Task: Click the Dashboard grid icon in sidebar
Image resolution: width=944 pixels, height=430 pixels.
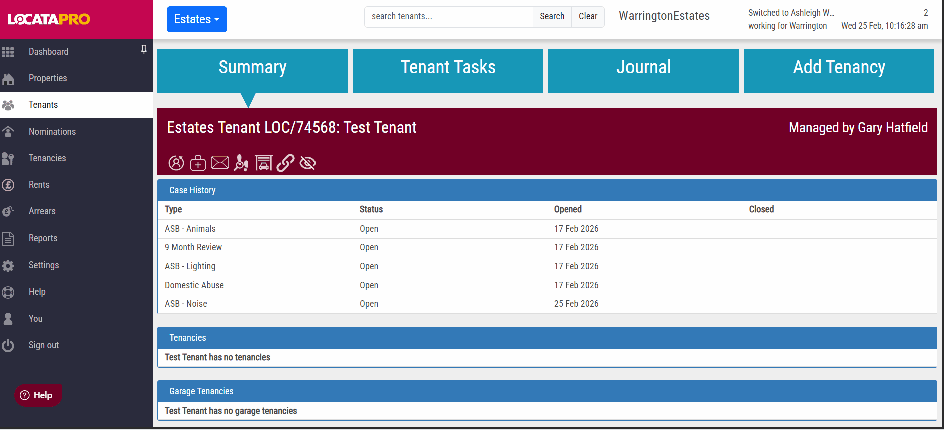Action: point(8,52)
